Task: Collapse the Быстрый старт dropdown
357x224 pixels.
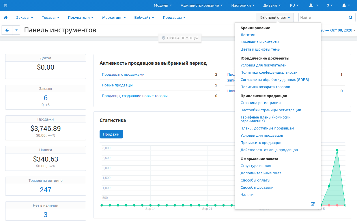Action: [x=275, y=18]
